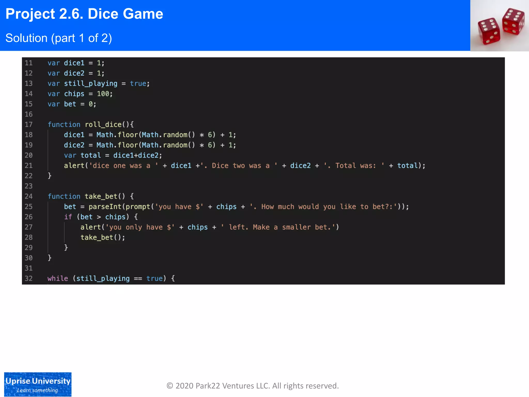Screen dimensions: 529x397
Task: Click the Uprise University logo
Action: 38,384
